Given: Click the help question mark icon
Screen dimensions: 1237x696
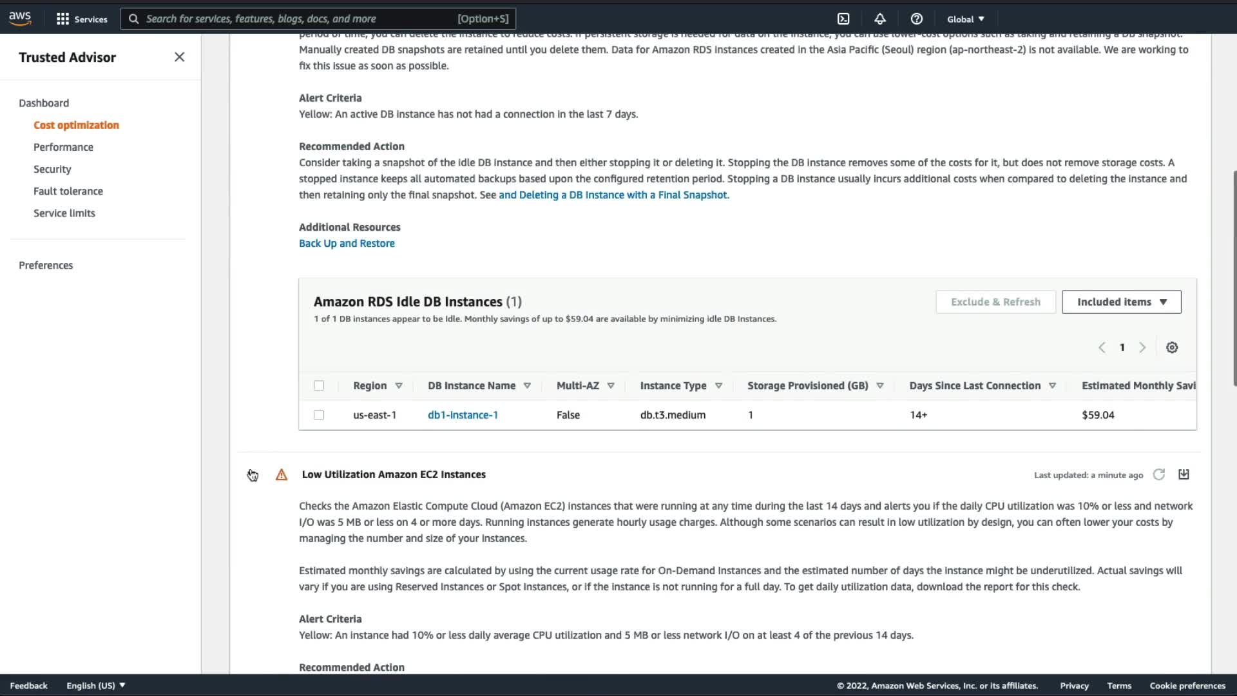Looking at the screenshot, I should (x=916, y=19).
